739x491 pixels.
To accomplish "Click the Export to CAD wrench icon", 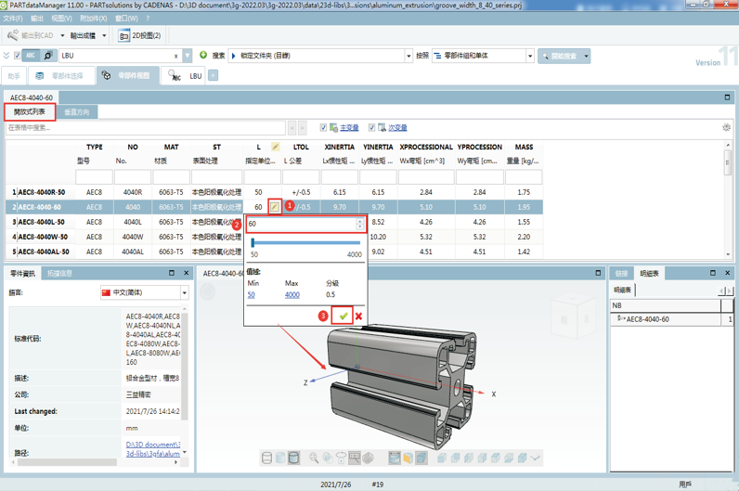I will pyautogui.click(x=13, y=35).
